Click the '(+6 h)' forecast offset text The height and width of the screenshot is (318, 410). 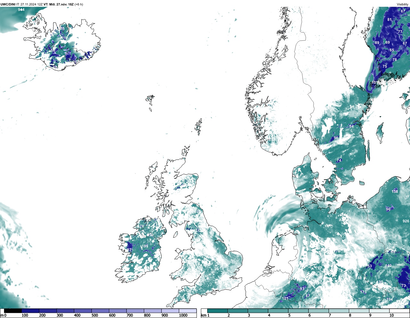[79, 4]
